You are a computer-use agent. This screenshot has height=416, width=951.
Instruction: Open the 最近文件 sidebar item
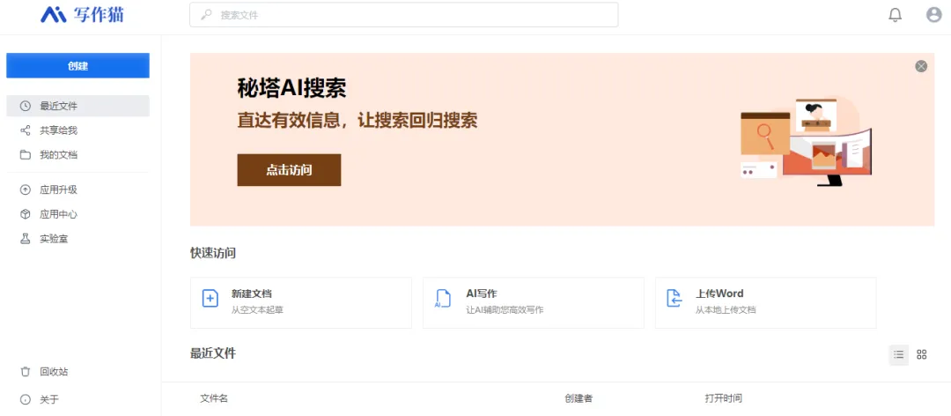(77, 106)
